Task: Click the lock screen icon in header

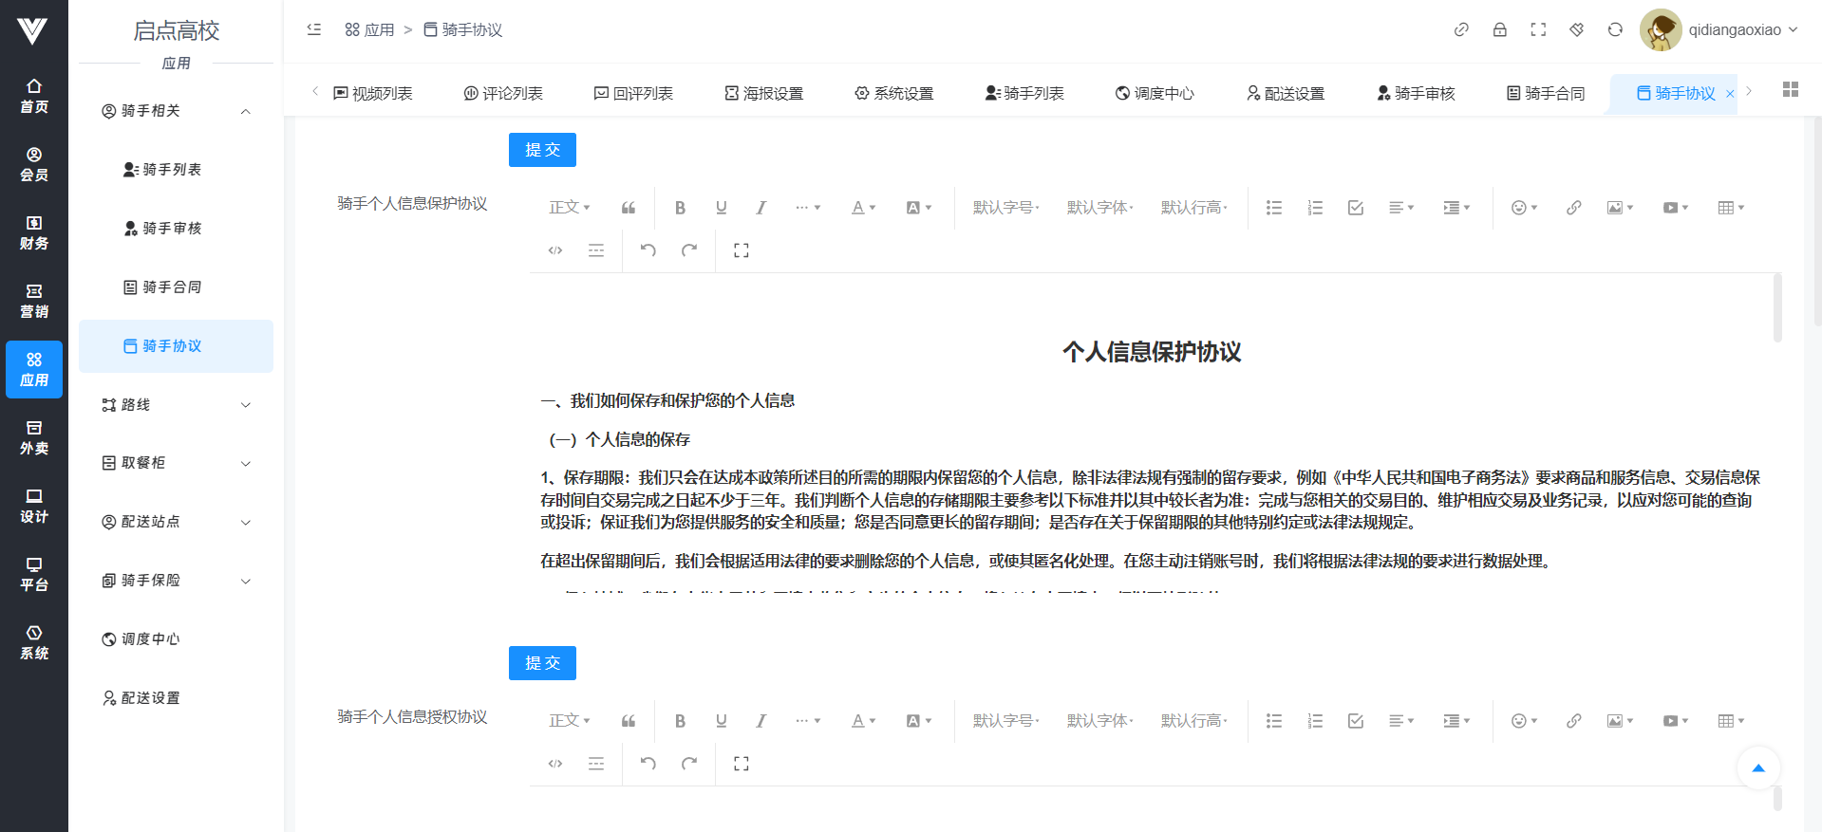Action: [x=1500, y=29]
